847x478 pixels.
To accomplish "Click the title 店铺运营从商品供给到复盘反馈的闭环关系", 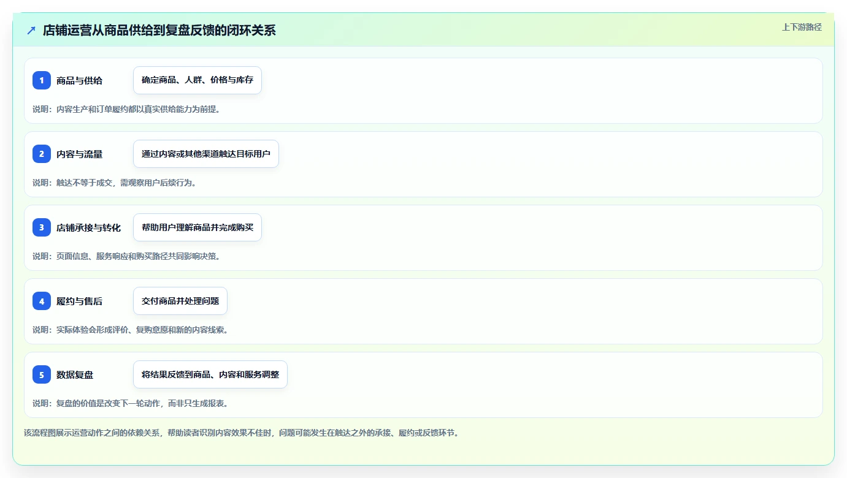I will coord(159,30).
